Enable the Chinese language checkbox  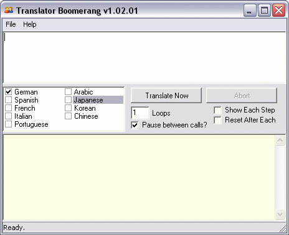click(x=68, y=116)
